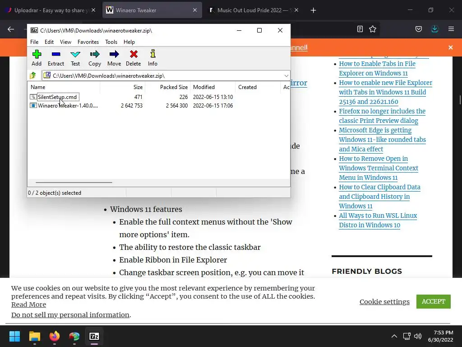
Task: Sort by the Created column
Action: 258,87
